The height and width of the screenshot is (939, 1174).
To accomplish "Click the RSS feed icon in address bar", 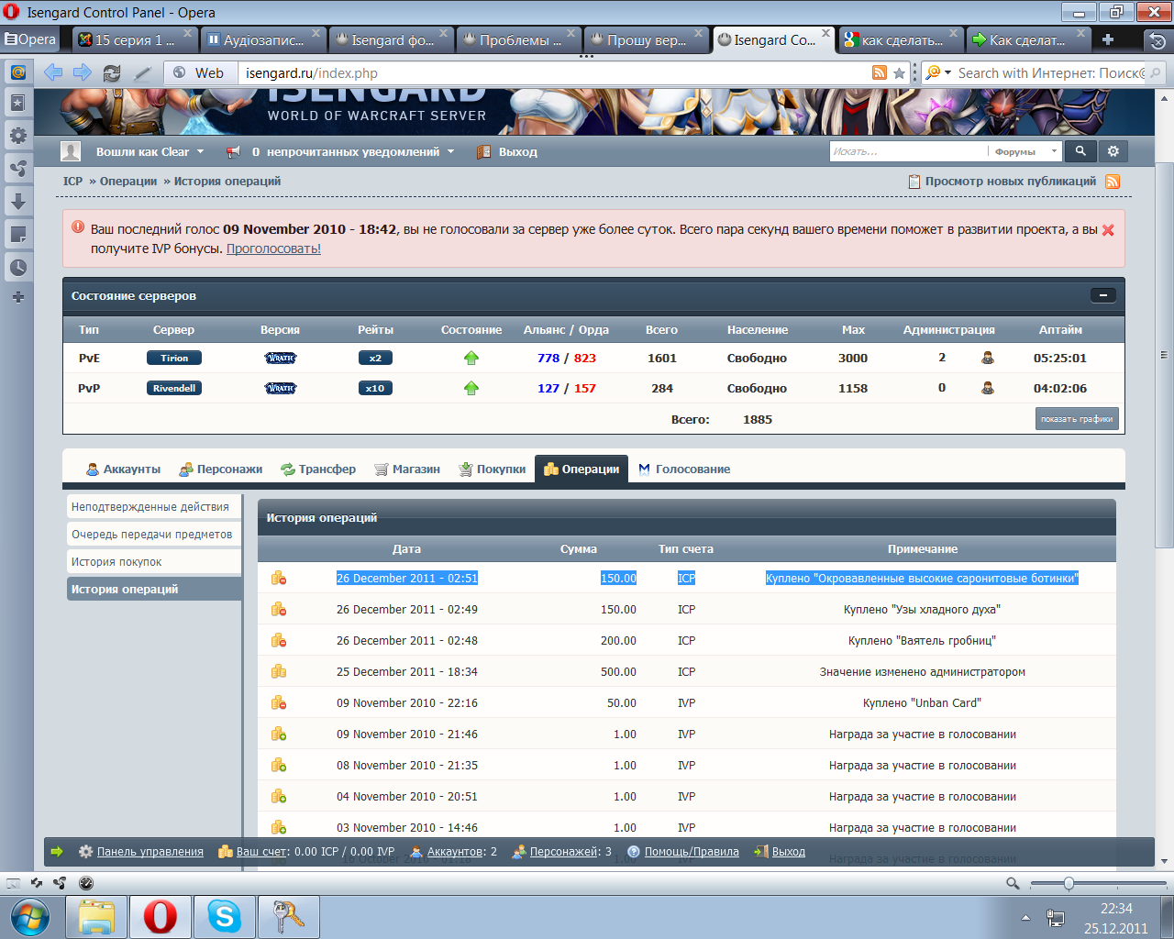I will 879,73.
